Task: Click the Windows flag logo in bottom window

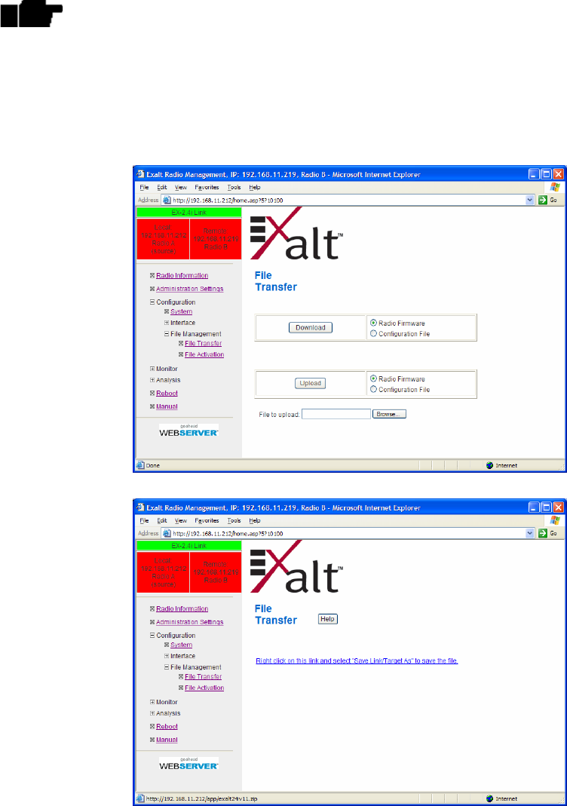Action: [555, 520]
